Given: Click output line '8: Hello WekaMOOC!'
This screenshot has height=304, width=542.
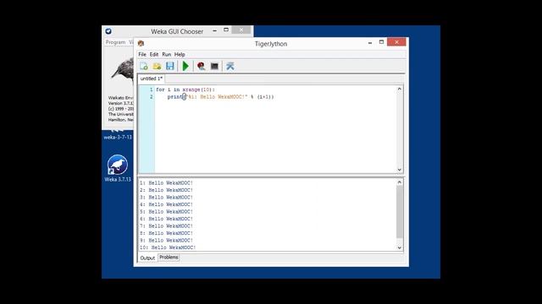Looking at the screenshot, I should pos(166,233).
